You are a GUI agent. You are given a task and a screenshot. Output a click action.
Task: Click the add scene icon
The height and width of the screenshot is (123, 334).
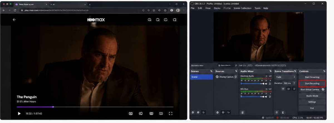[x=193, y=112]
